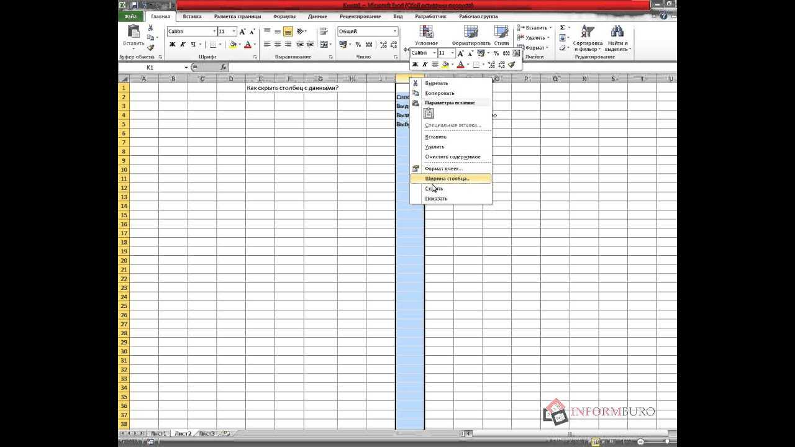The width and height of the screenshot is (795, 447).
Task: Open Форматировать как таблицу button
Action: [471, 36]
